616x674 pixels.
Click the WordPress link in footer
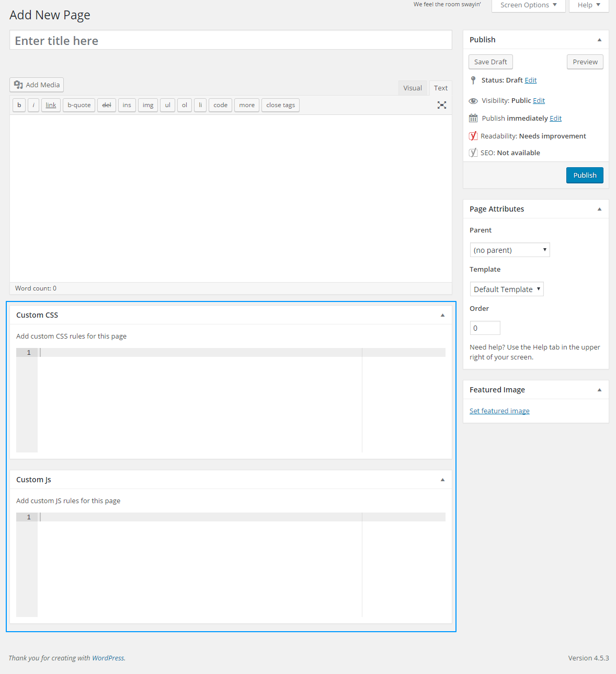tap(108, 658)
